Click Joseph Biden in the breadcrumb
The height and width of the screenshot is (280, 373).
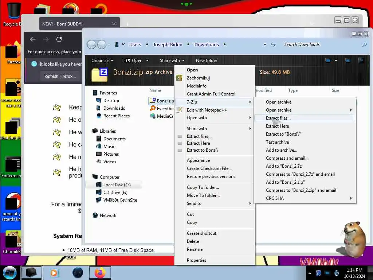point(168,44)
